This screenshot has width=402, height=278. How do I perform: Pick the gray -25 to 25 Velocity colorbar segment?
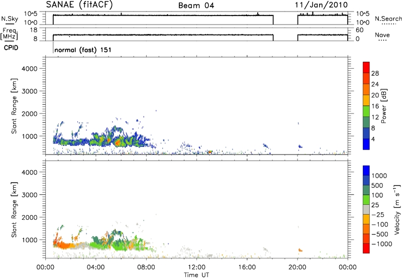coord(366,209)
